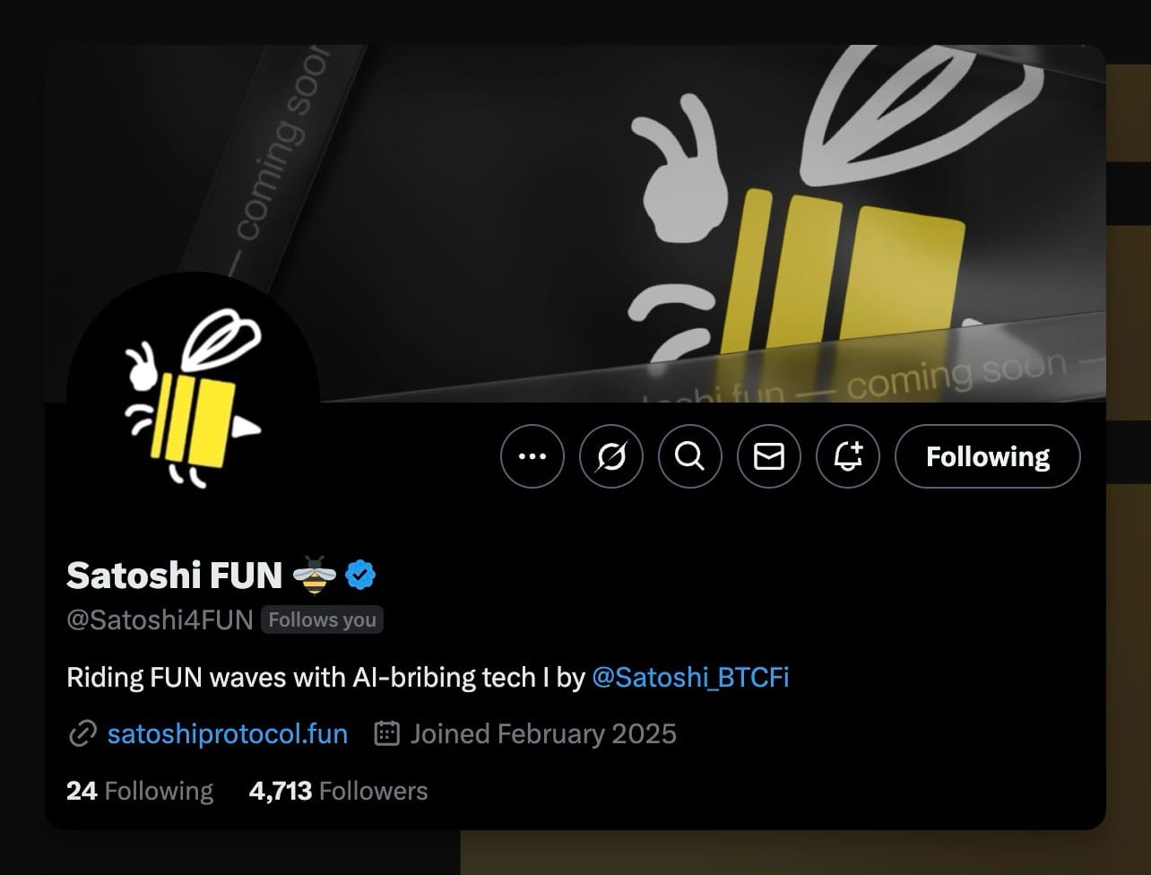The image size is (1151, 875).
Task: Visit the satoshiprotocol.fun website link
Action: click(x=228, y=734)
